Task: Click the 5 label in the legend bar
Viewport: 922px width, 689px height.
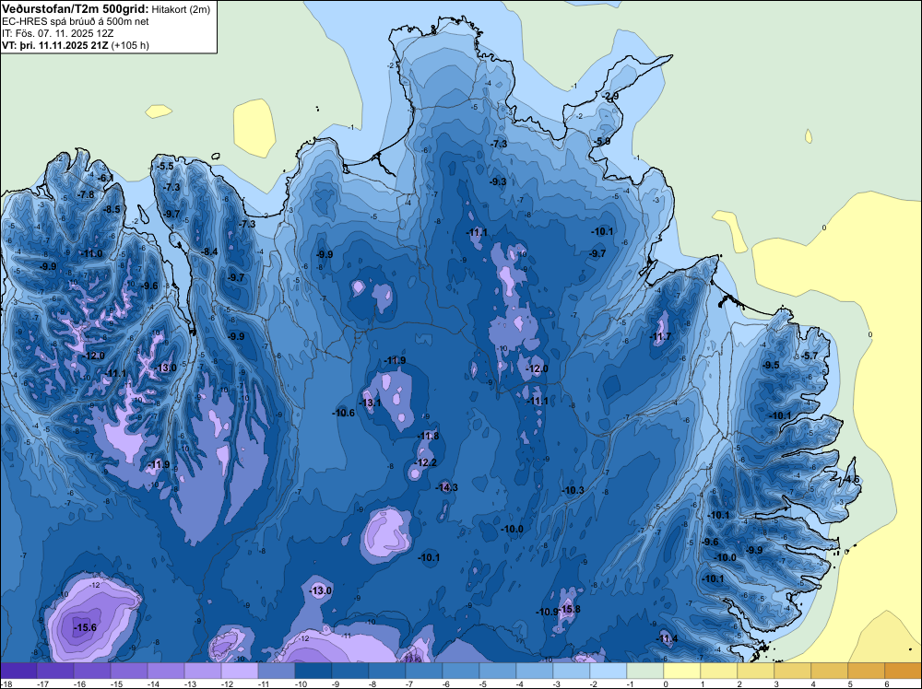Action: (x=850, y=683)
